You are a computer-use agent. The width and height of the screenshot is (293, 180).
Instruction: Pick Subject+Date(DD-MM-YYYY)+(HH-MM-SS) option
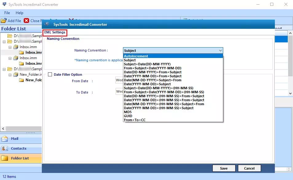pos(173,88)
